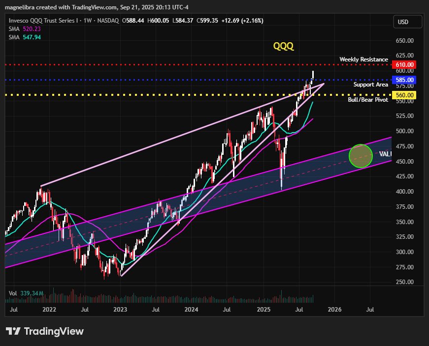Screen dimensions: 429x346
Task: Click the low value L584.37
Action: 183,21
